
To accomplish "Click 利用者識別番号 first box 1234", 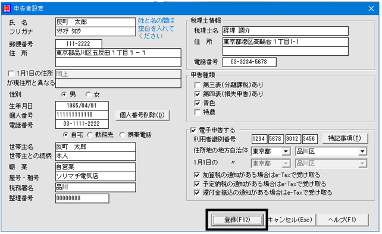I will tap(259, 139).
